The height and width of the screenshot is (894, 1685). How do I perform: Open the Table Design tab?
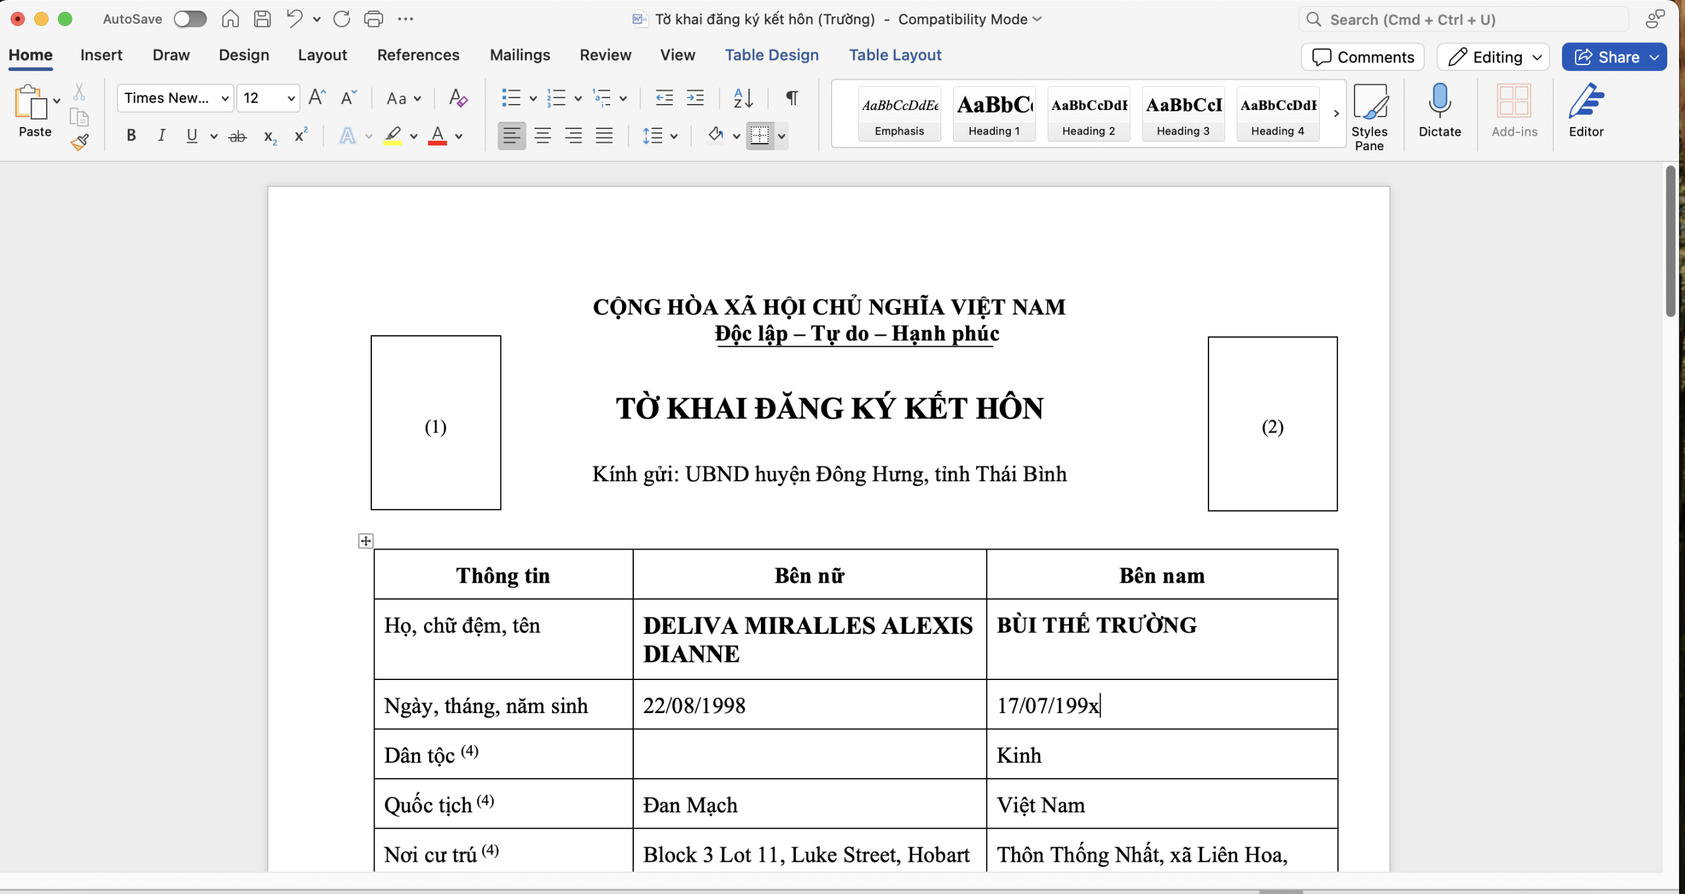(x=771, y=55)
